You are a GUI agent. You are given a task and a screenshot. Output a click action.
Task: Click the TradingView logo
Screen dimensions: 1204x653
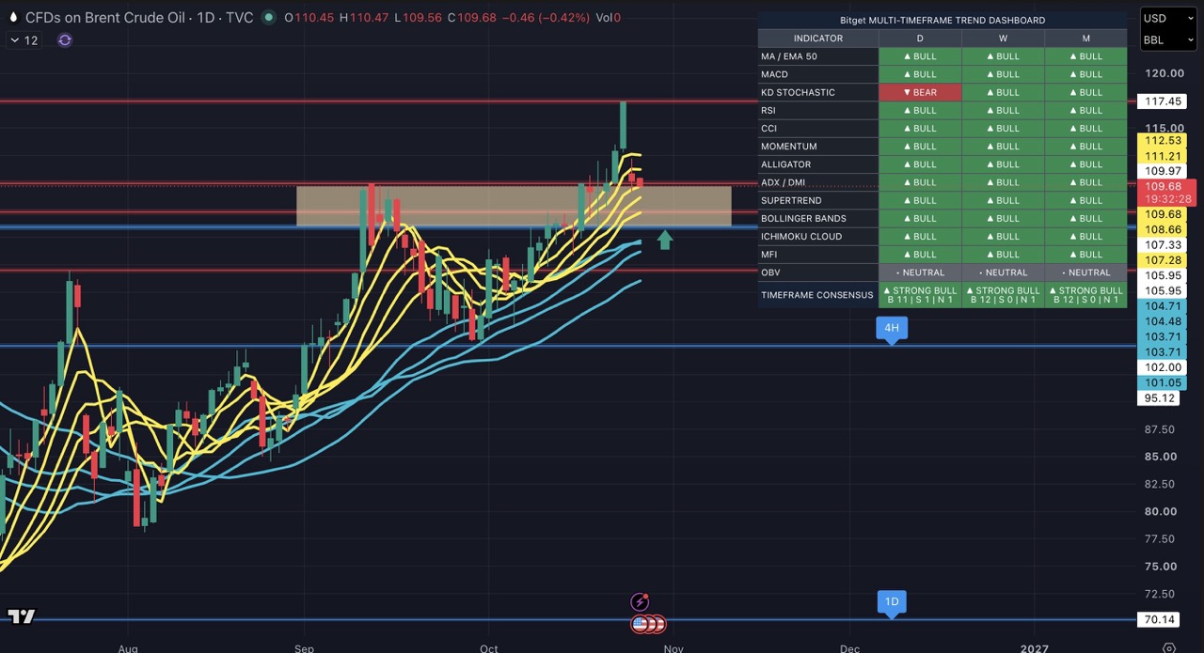22,616
